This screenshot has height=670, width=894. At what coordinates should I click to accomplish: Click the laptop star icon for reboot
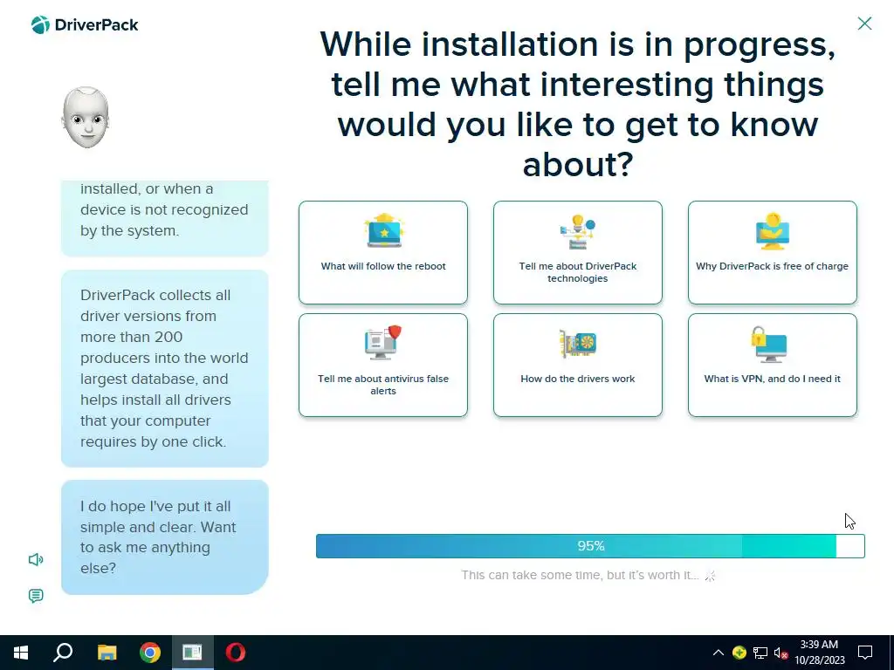coord(384,230)
